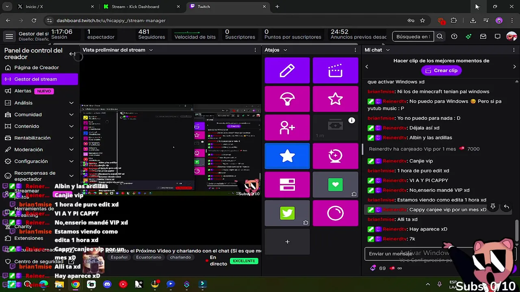Select Página de Creador in sidebar

[x=39, y=67]
